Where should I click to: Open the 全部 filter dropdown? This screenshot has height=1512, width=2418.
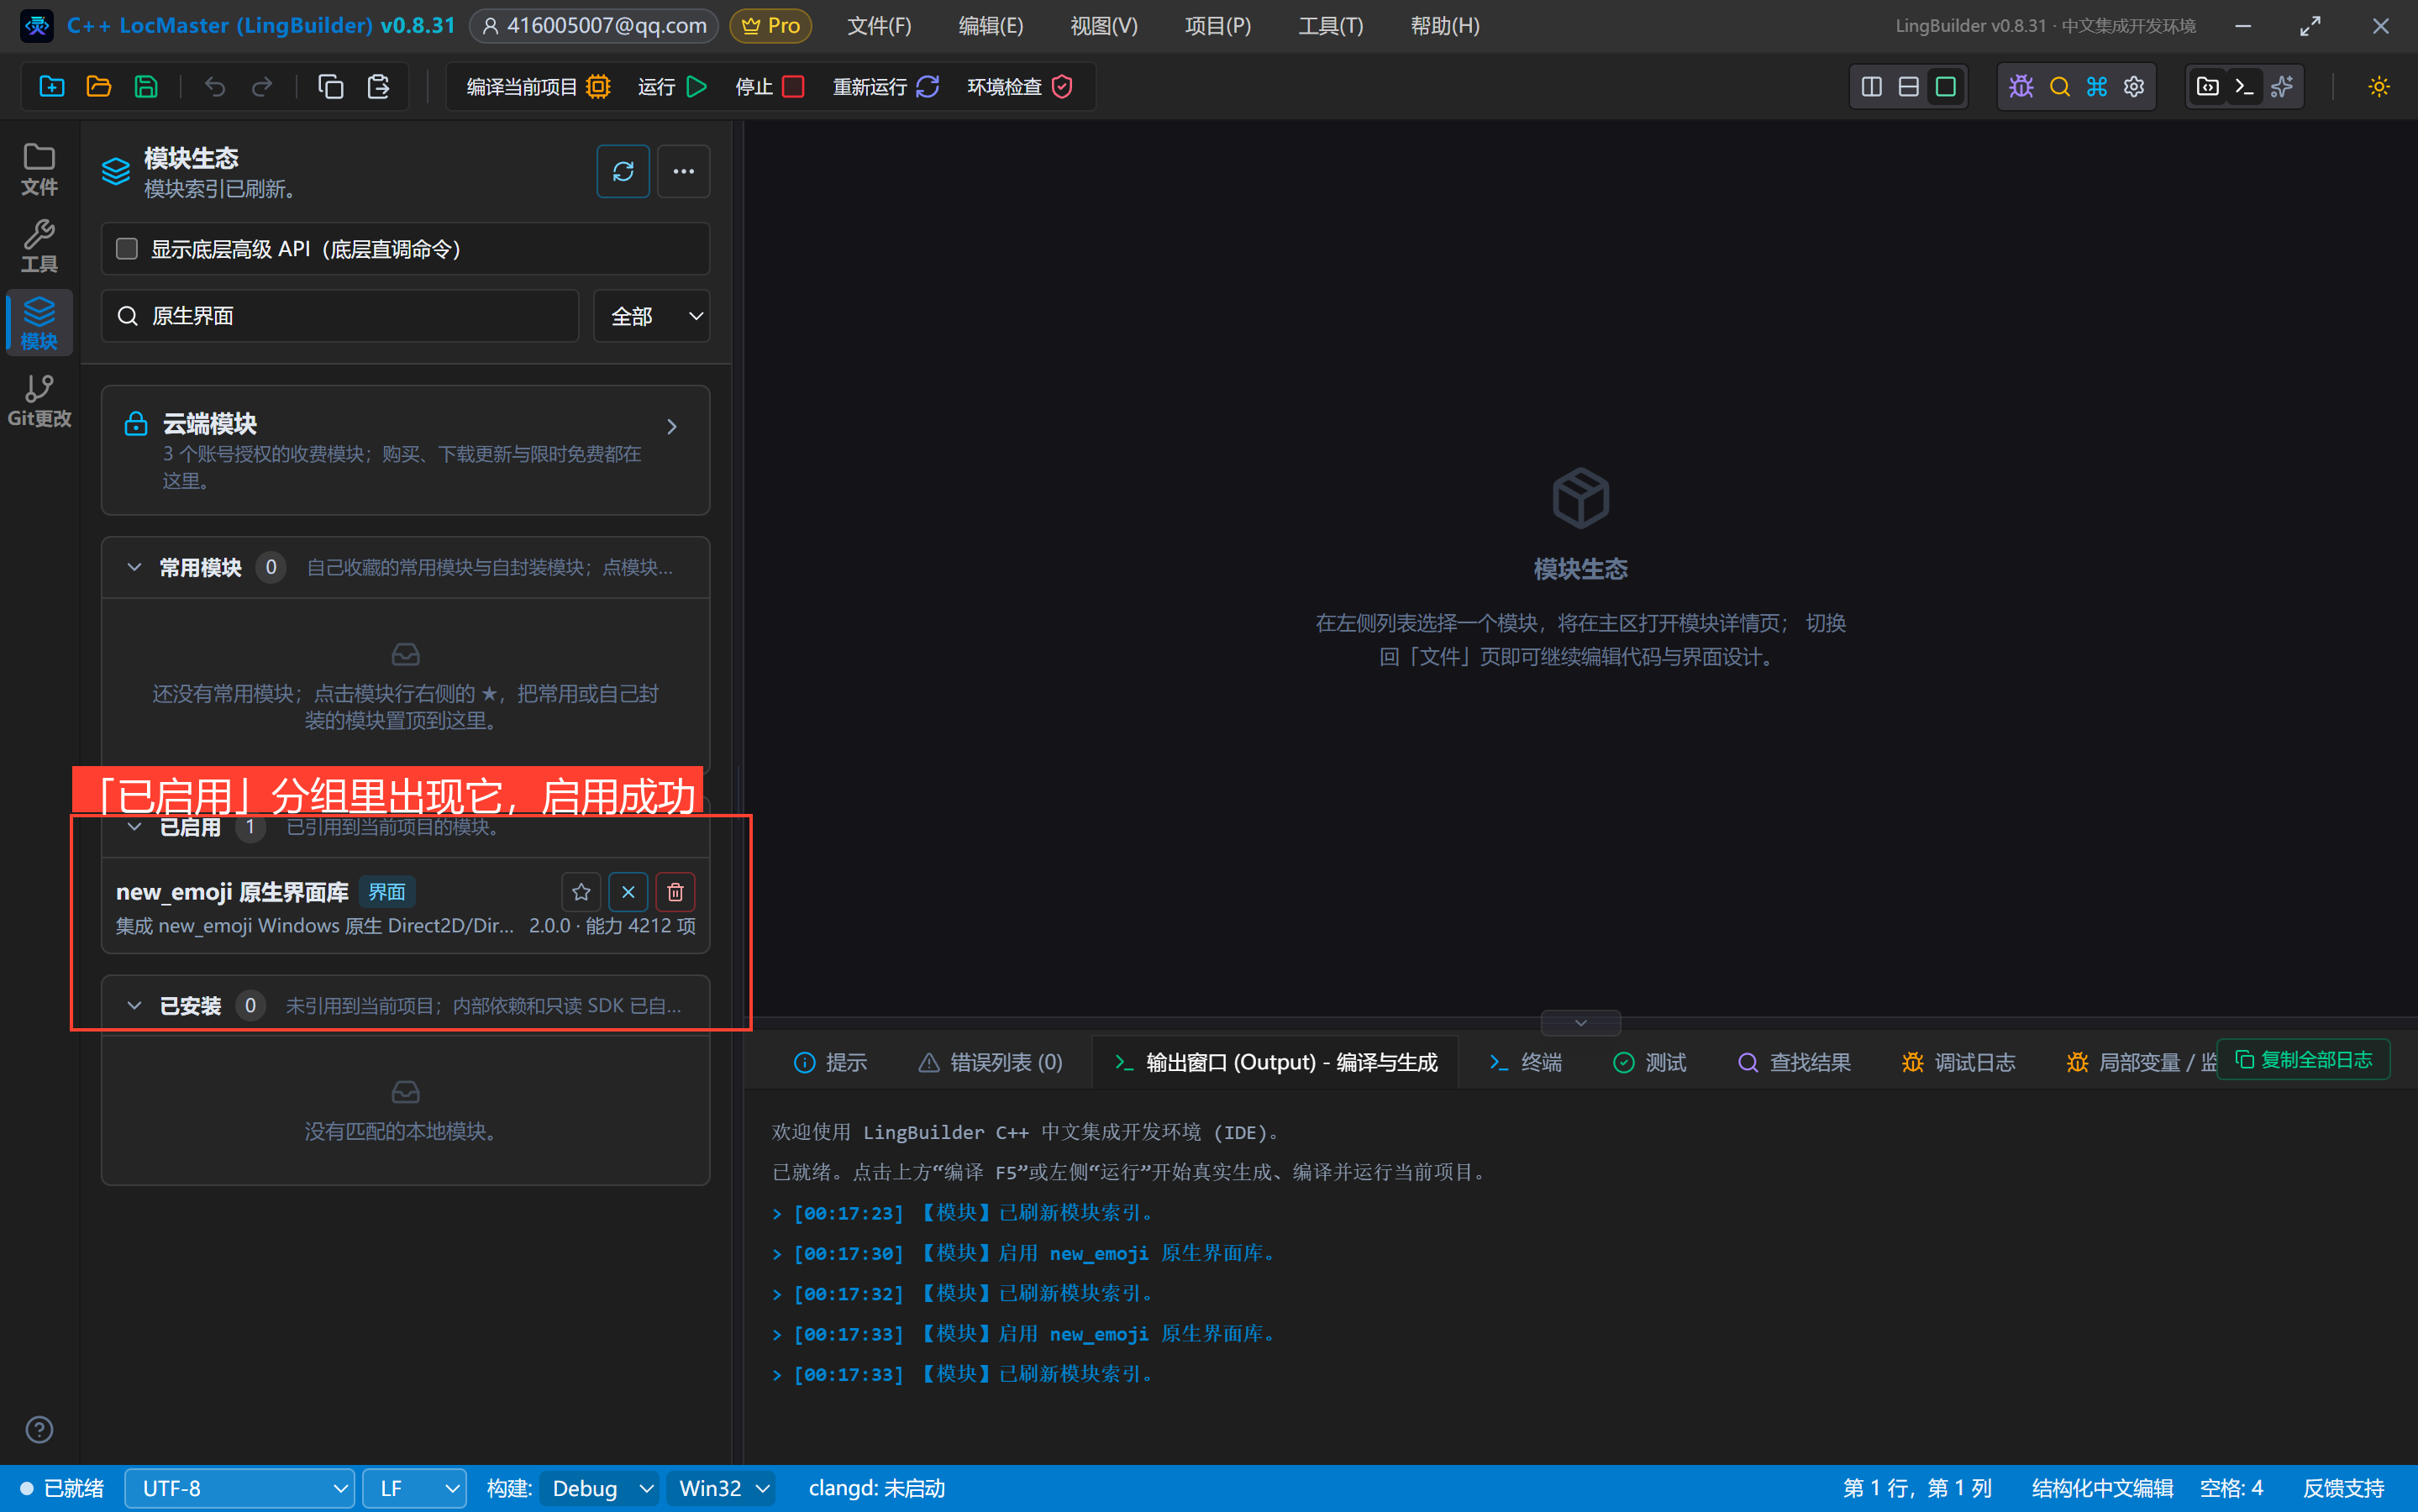(x=652, y=316)
